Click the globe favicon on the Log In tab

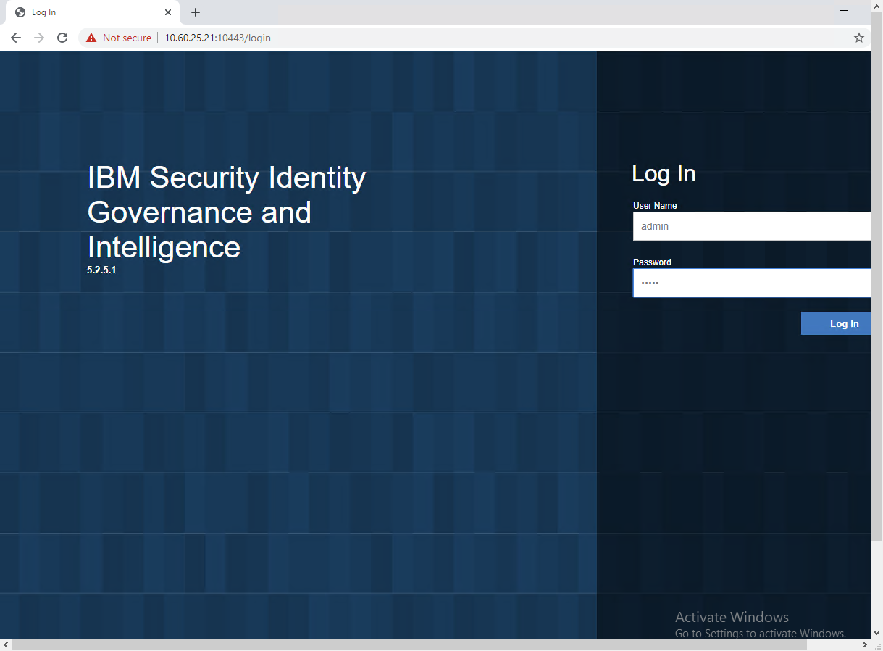(21, 12)
